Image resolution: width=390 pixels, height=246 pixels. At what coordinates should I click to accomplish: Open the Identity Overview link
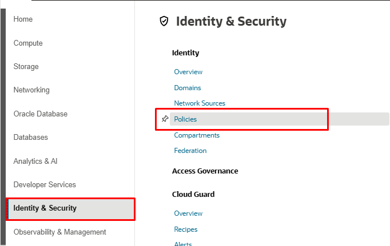tap(188, 72)
